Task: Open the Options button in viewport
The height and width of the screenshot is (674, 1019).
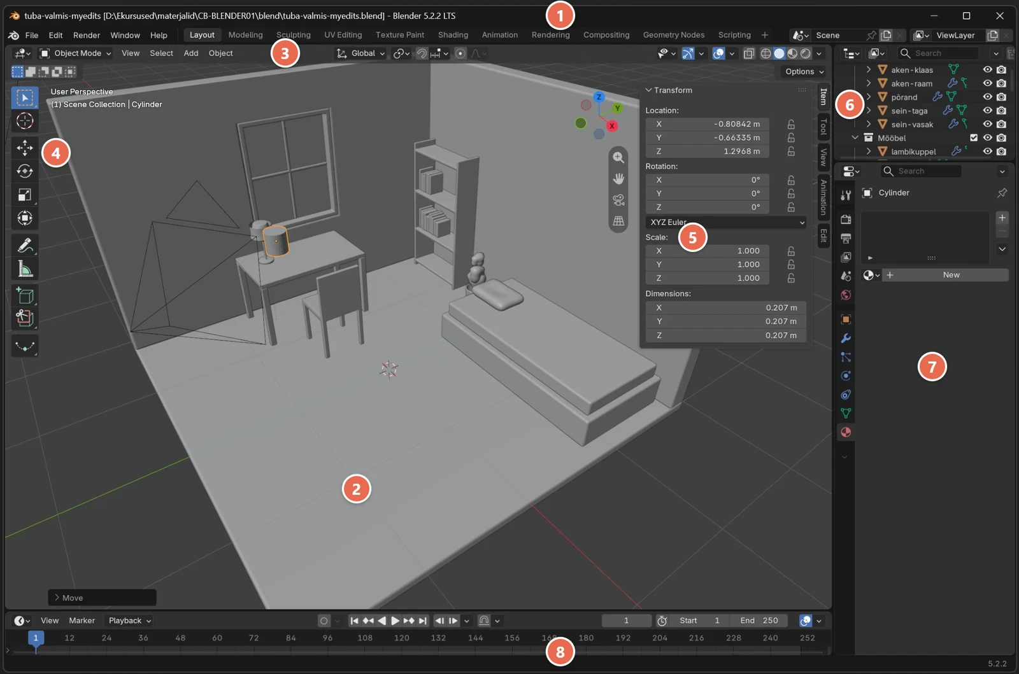Action: tap(804, 72)
